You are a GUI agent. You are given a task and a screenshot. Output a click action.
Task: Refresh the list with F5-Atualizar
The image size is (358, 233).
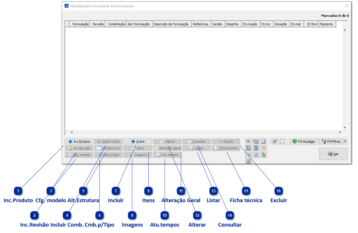tap(304, 141)
